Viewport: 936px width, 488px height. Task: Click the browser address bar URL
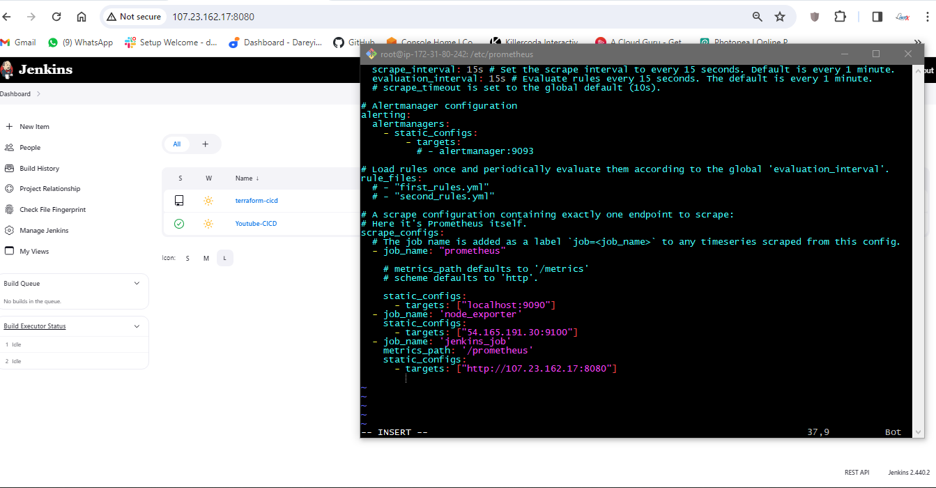tap(213, 17)
